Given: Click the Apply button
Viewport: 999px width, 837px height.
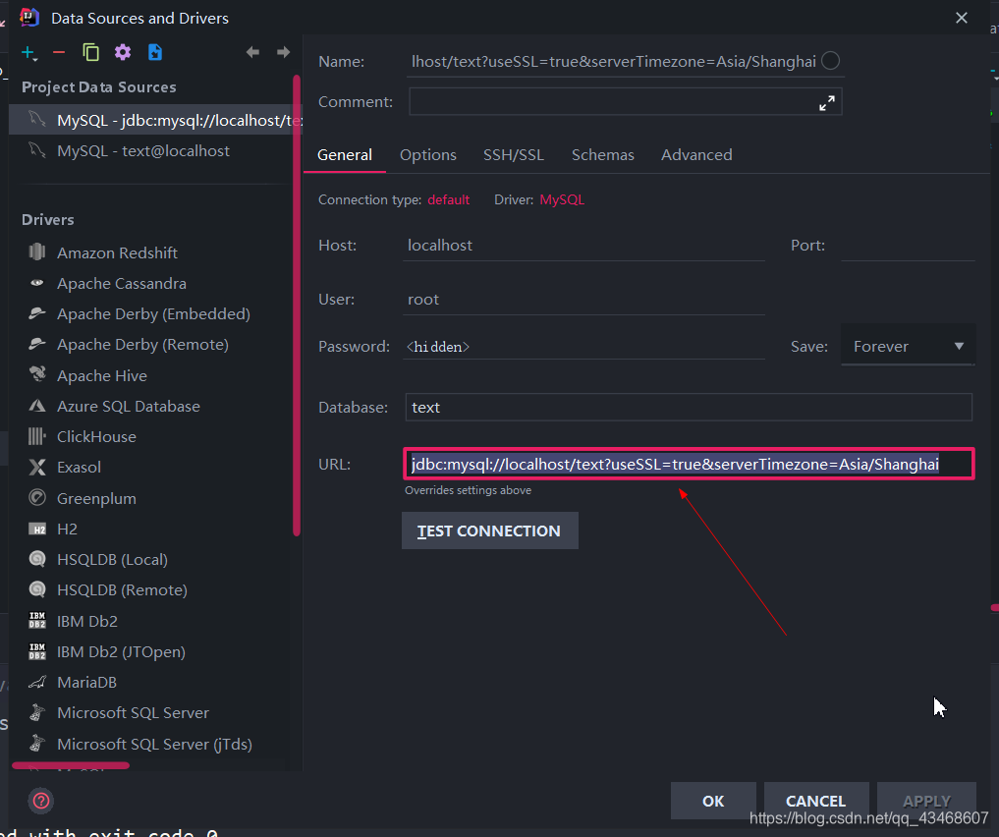Looking at the screenshot, I should [926, 801].
